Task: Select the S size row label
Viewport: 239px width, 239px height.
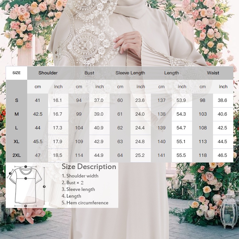Action: click(16, 100)
